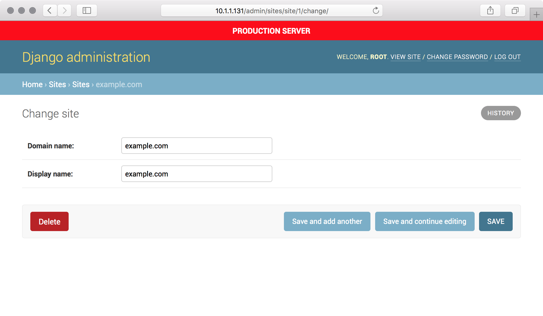Click the Display name input field

click(x=197, y=174)
